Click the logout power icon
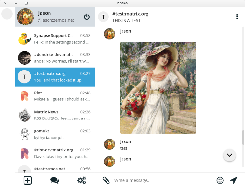 (x=87, y=17)
